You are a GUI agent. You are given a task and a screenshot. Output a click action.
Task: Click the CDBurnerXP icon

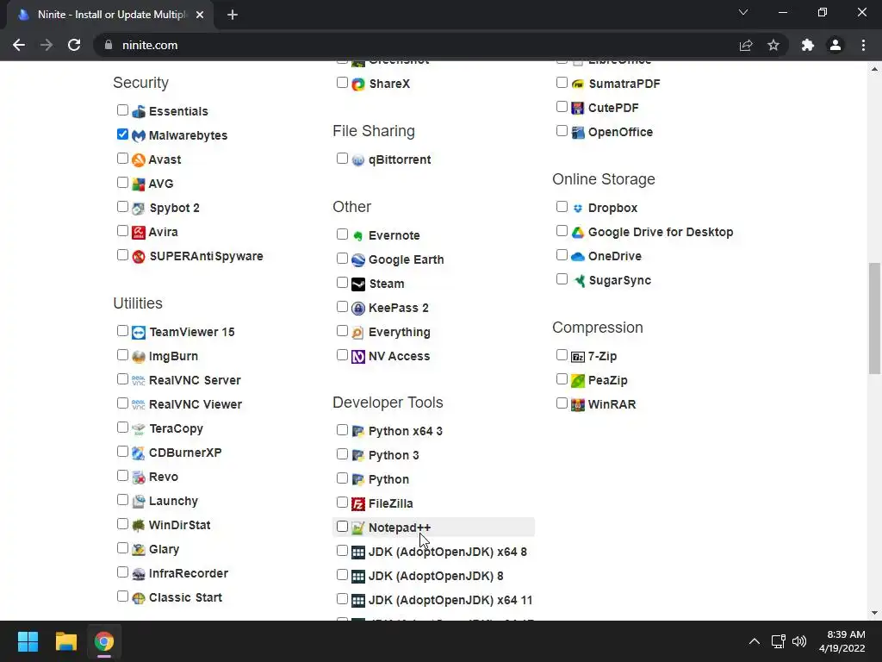(x=139, y=453)
